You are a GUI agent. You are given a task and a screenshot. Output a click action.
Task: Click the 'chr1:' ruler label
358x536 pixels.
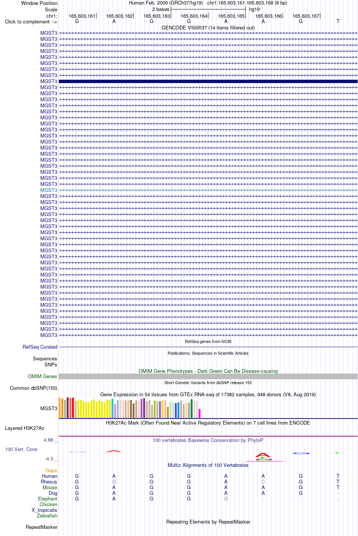52,16
